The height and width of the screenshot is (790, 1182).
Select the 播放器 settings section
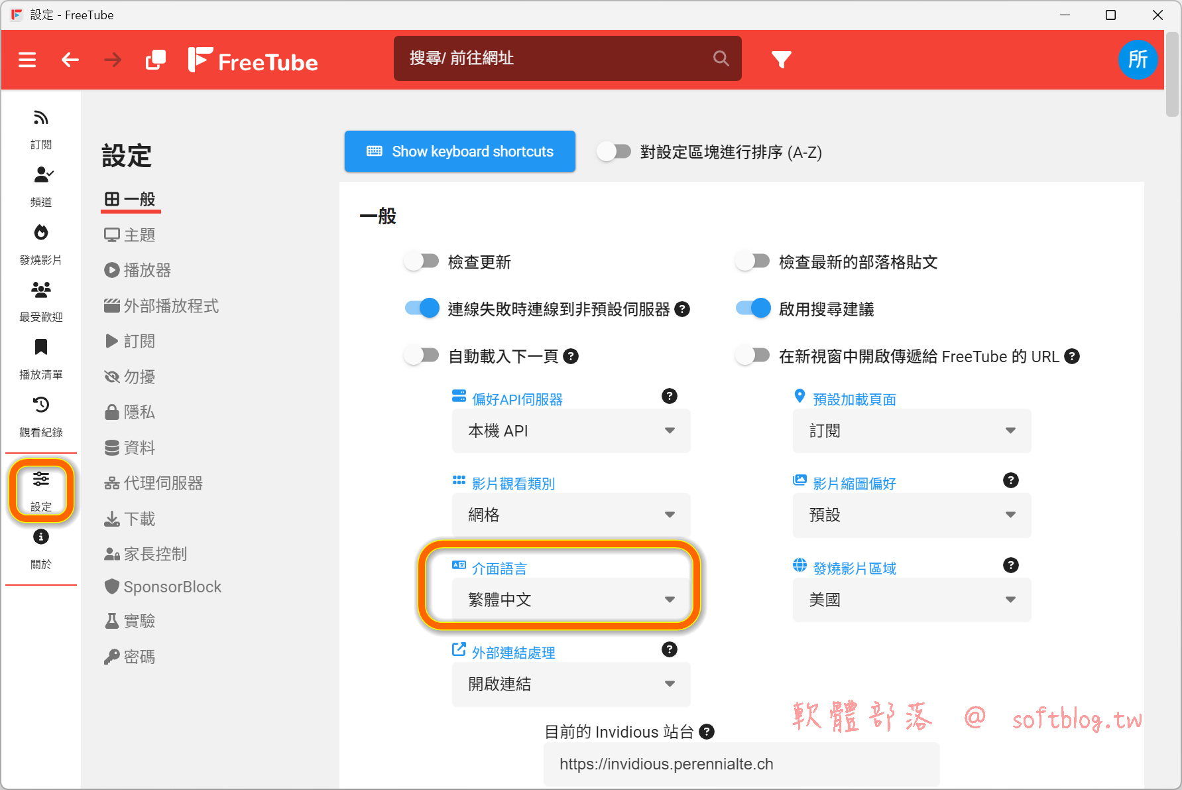pyautogui.click(x=138, y=270)
